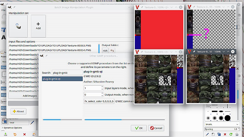Click the Dynamics selector icon beside the local field
This screenshot has height=137, width=244.
coord(4,121)
